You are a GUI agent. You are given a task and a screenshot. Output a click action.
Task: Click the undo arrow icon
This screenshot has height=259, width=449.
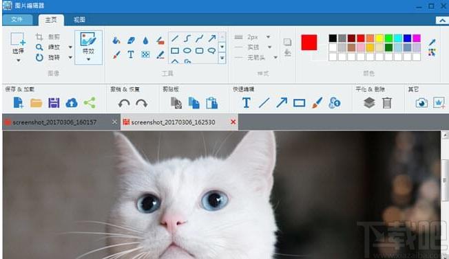pyautogui.click(x=124, y=103)
